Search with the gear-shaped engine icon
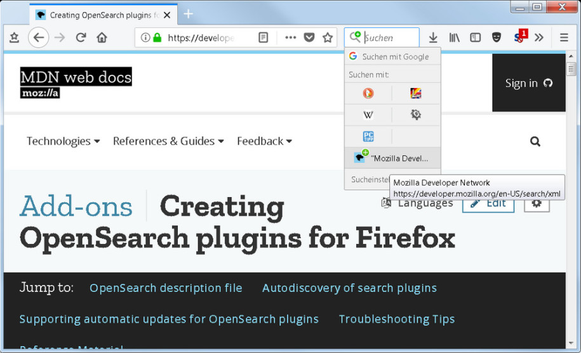This screenshot has width=581, height=353. 416,115
